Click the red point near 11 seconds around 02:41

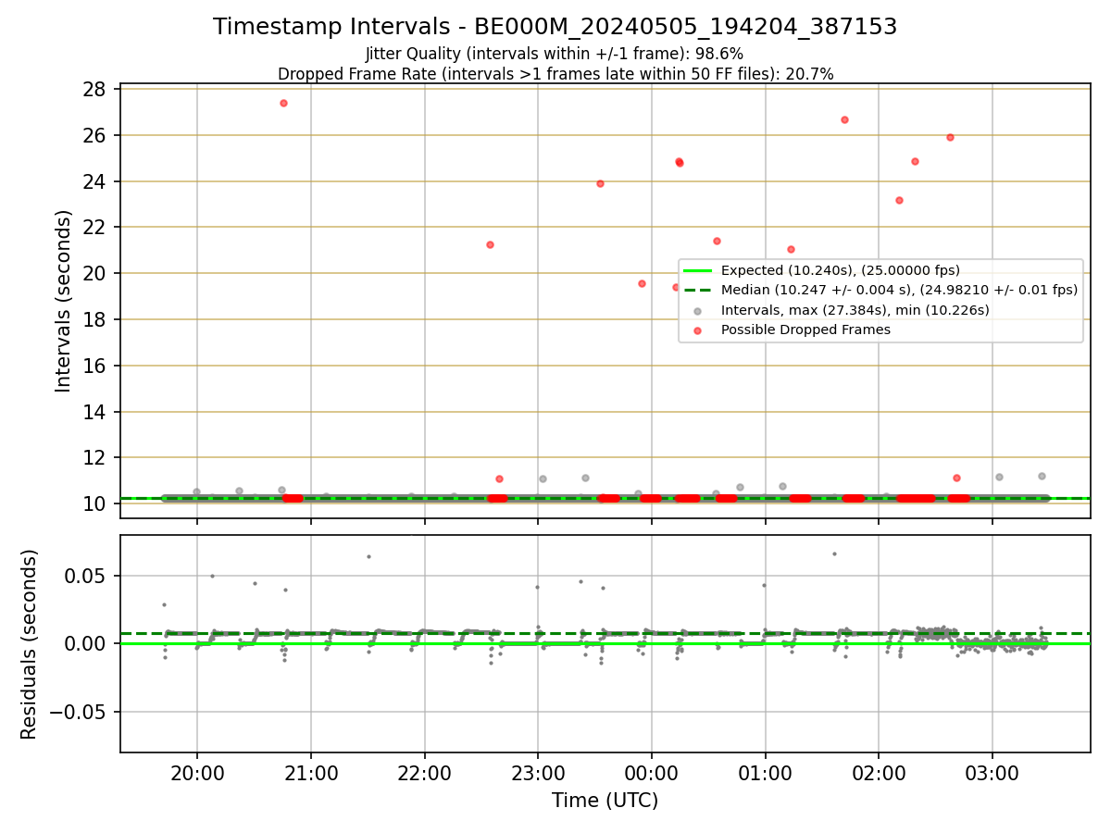coord(956,478)
